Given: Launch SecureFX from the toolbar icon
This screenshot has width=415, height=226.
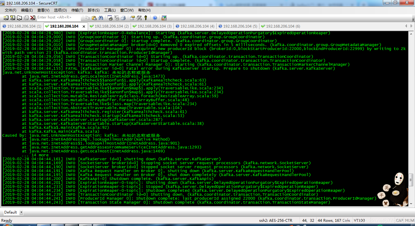Looking at the screenshot, I should tap(164, 18).
